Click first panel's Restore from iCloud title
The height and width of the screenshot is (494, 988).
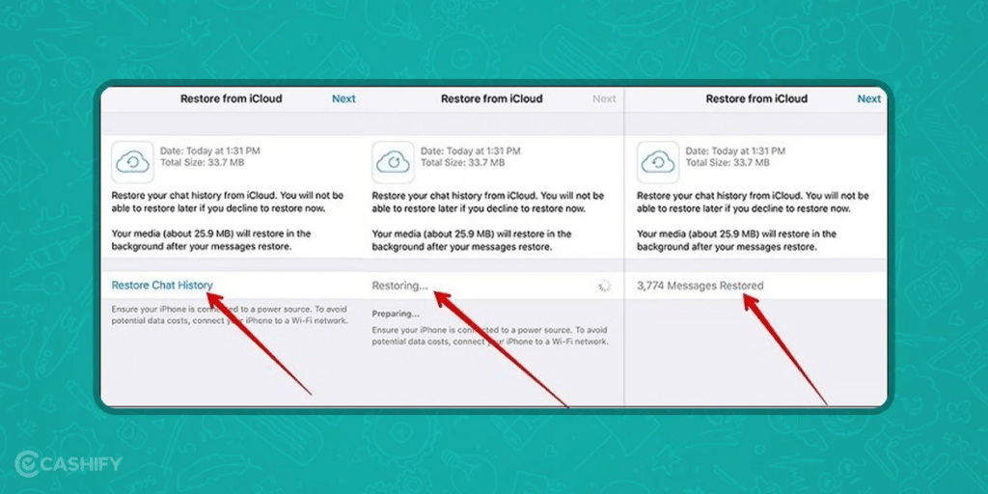point(232,99)
